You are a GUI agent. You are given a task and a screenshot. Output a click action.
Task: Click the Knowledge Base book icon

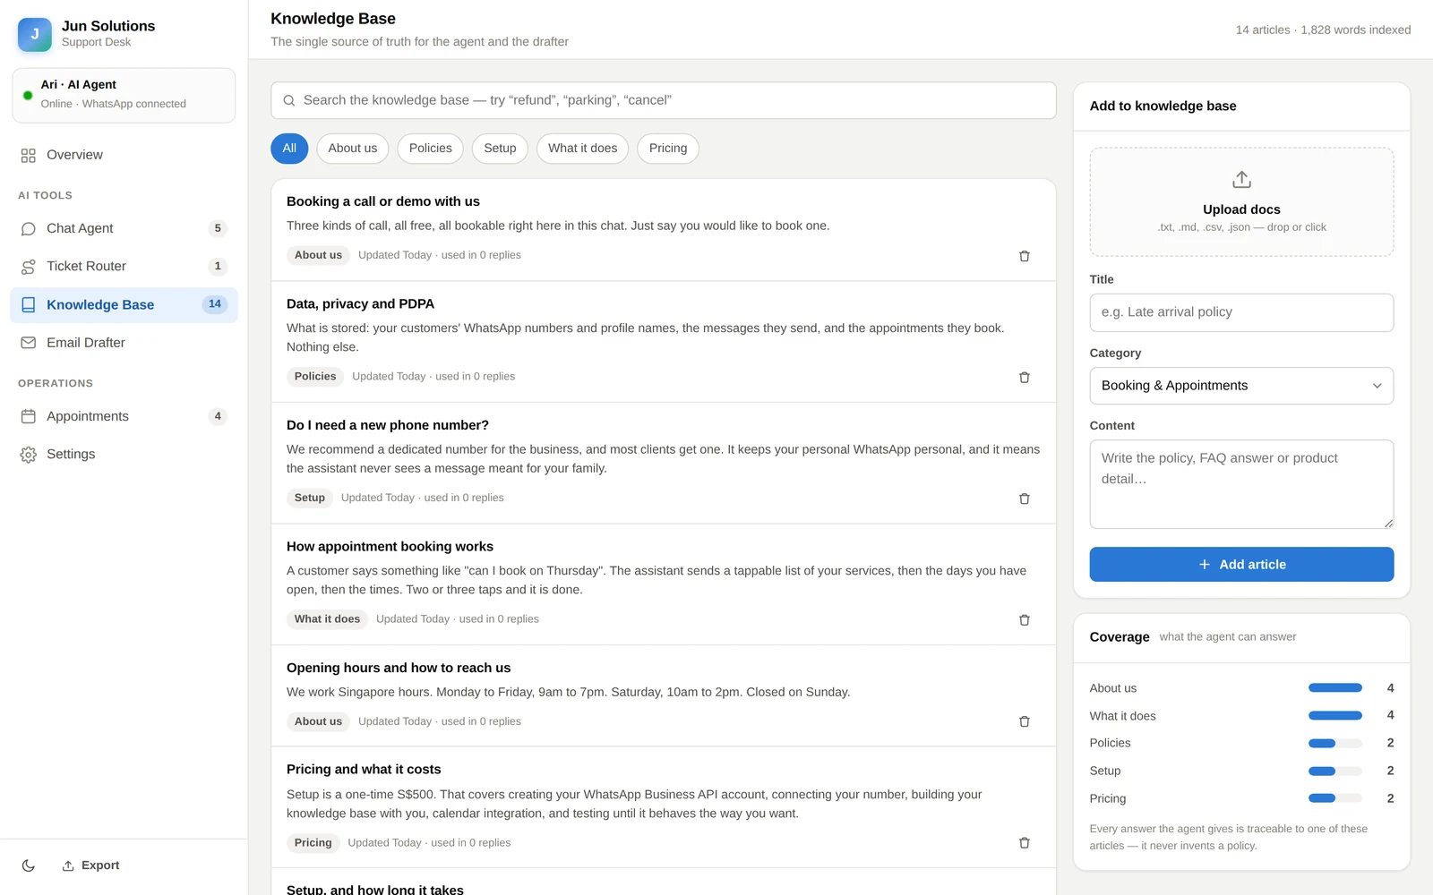[29, 305]
